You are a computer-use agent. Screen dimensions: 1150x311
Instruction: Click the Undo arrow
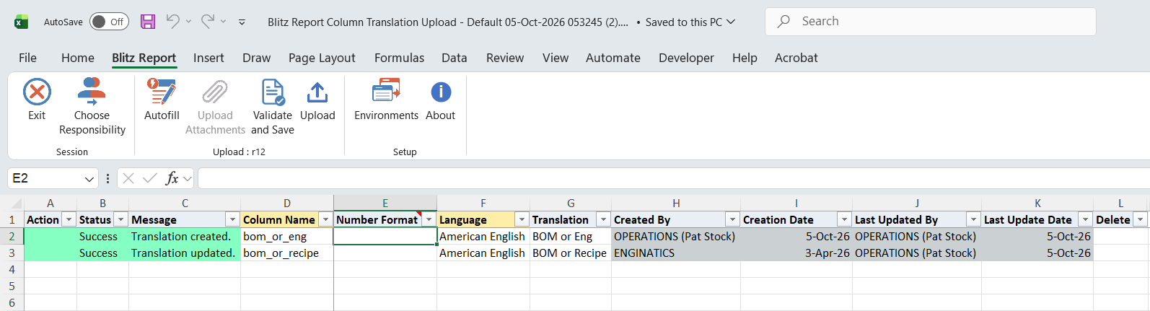coord(172,22)
